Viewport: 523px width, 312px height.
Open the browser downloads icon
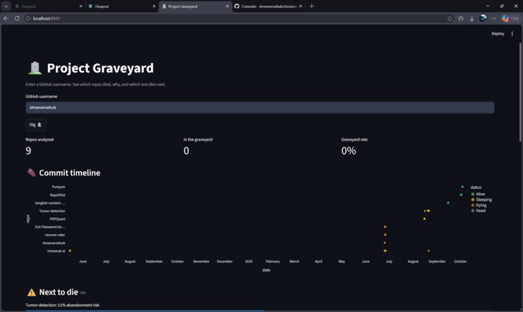(x=472, y=18)
